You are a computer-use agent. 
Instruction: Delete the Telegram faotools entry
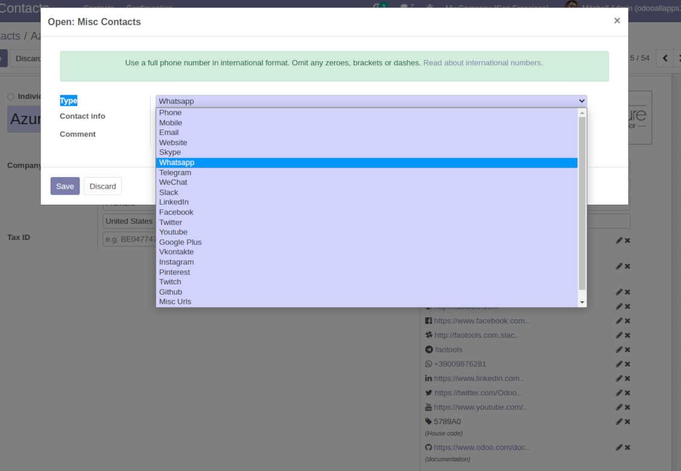click(627, 349)
